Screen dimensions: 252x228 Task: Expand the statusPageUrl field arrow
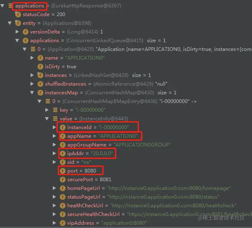point(54,197)
